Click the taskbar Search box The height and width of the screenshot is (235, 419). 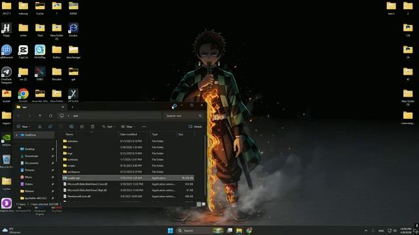(200, 230)
